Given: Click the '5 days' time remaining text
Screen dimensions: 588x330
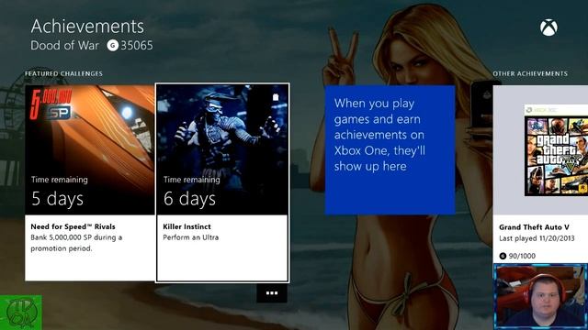Looking at the screenshot, I should point(57,199).
